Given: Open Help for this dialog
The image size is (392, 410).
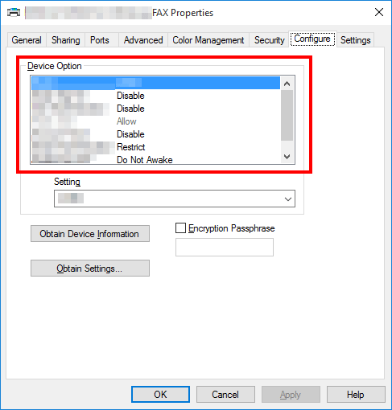Looking at the screenshot, I should [356, 395].
